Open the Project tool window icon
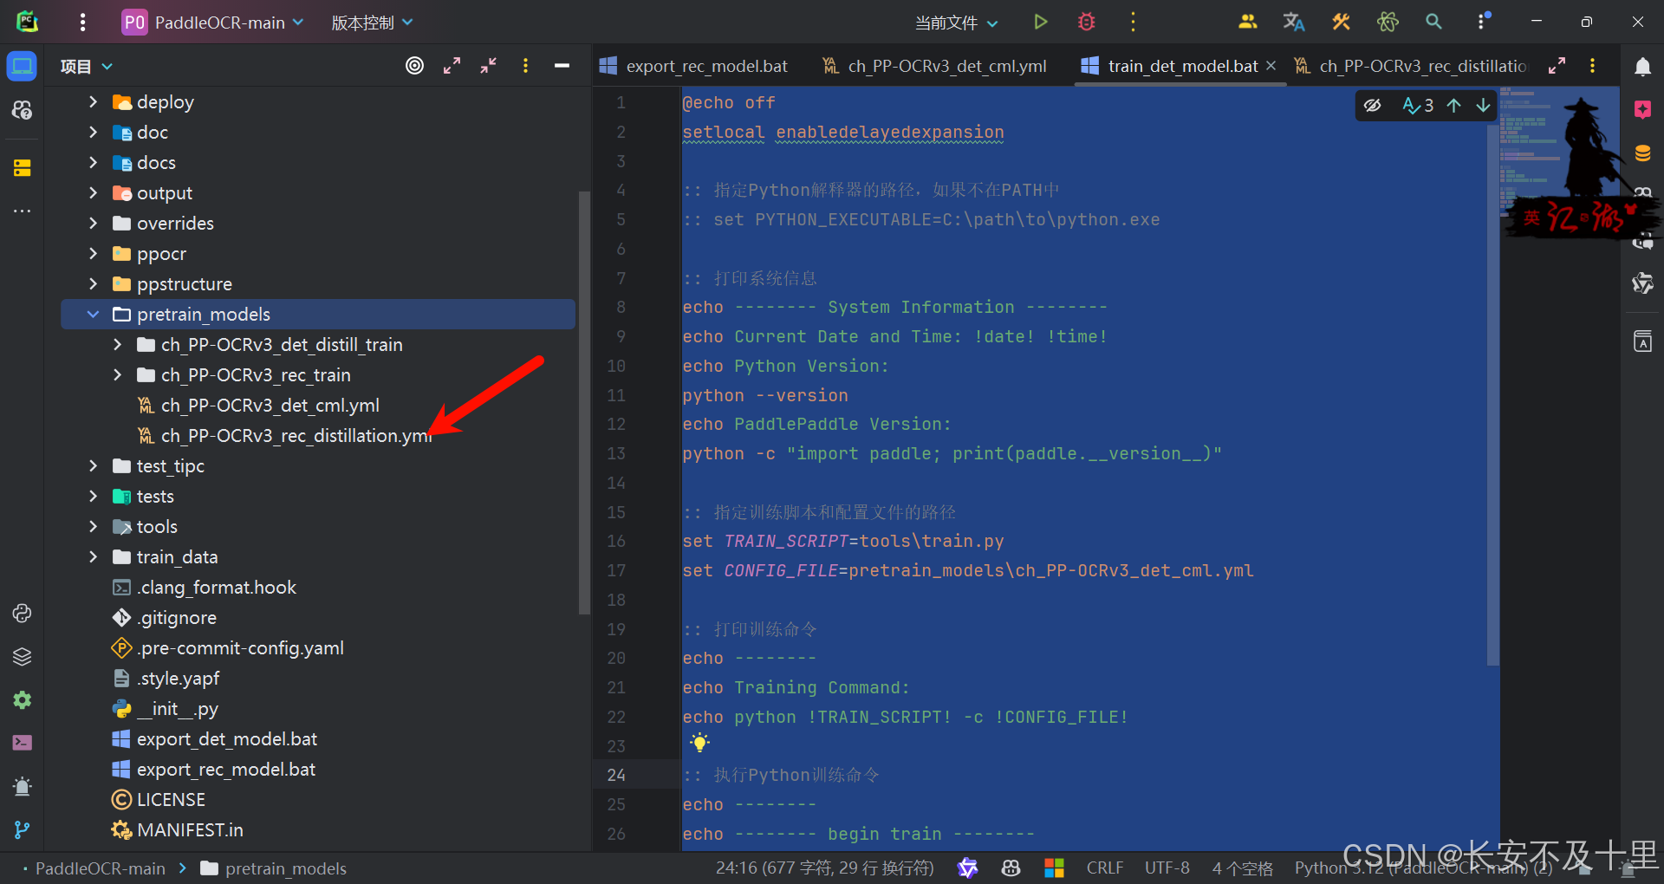This screenshot has height=884, width=1664. [x=23, y=66]
